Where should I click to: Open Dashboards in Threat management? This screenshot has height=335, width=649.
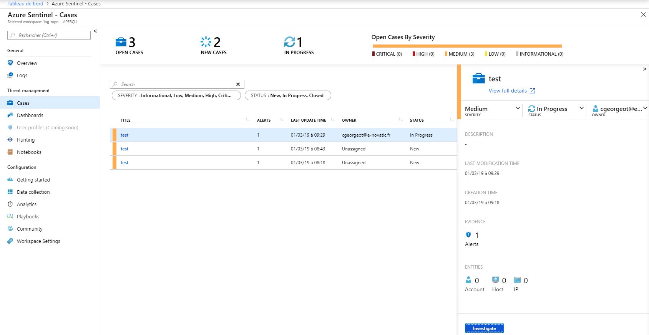tap(30, 115)
